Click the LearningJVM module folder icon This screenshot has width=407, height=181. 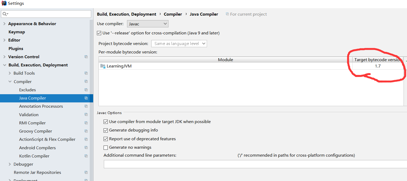pos(103,66)
